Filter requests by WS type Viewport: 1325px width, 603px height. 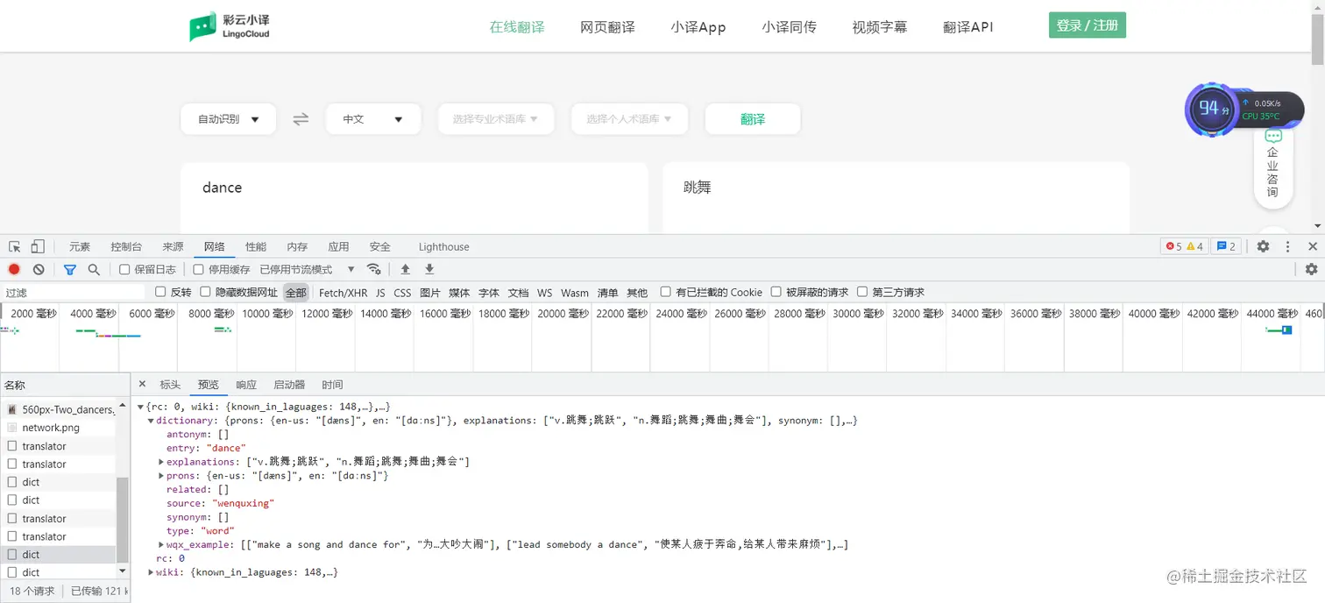tap(545, 293)
